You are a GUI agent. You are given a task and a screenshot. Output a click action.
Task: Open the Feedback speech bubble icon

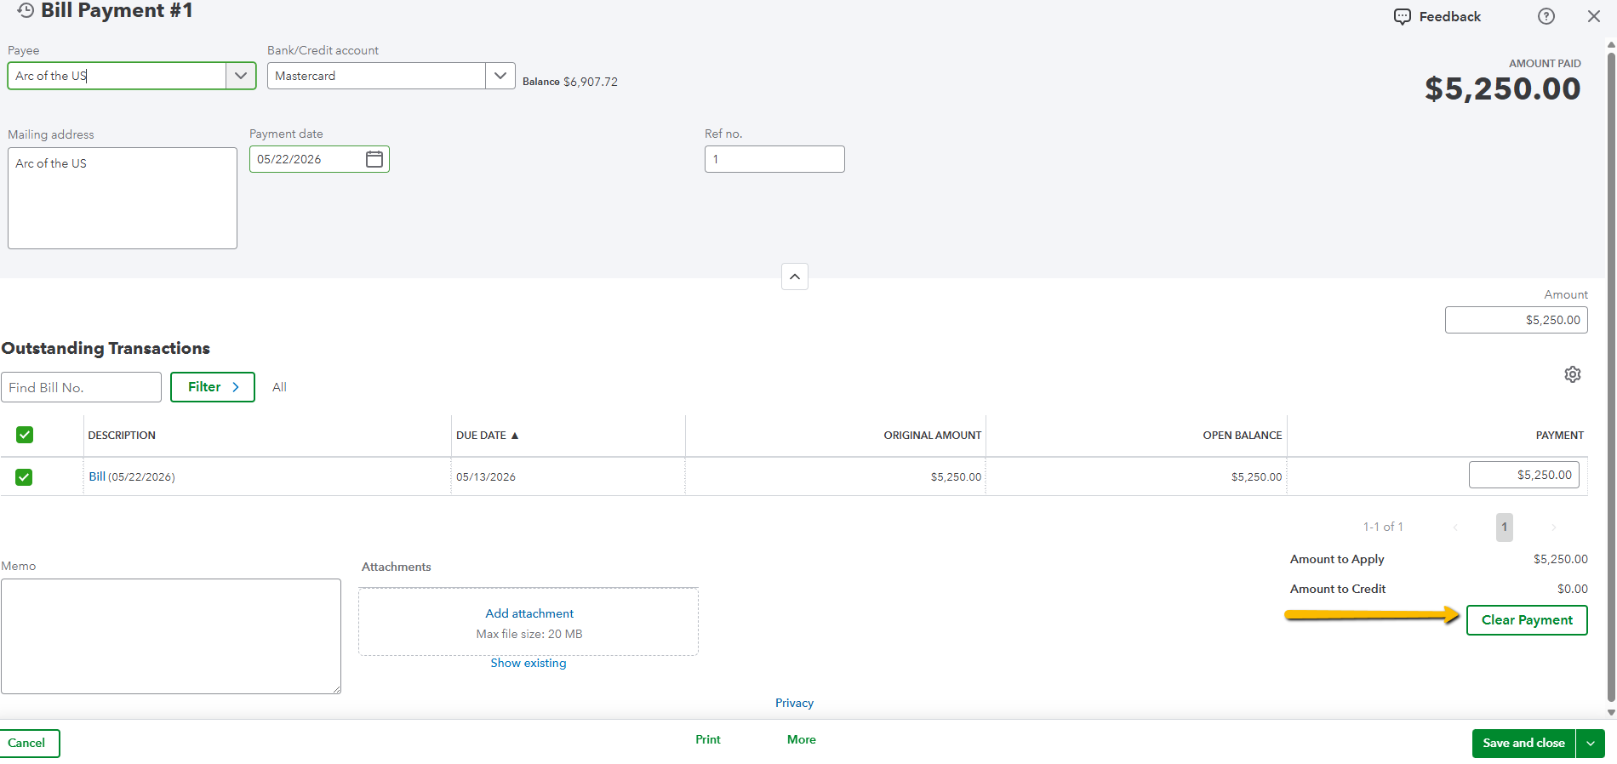pos(1402,17)
